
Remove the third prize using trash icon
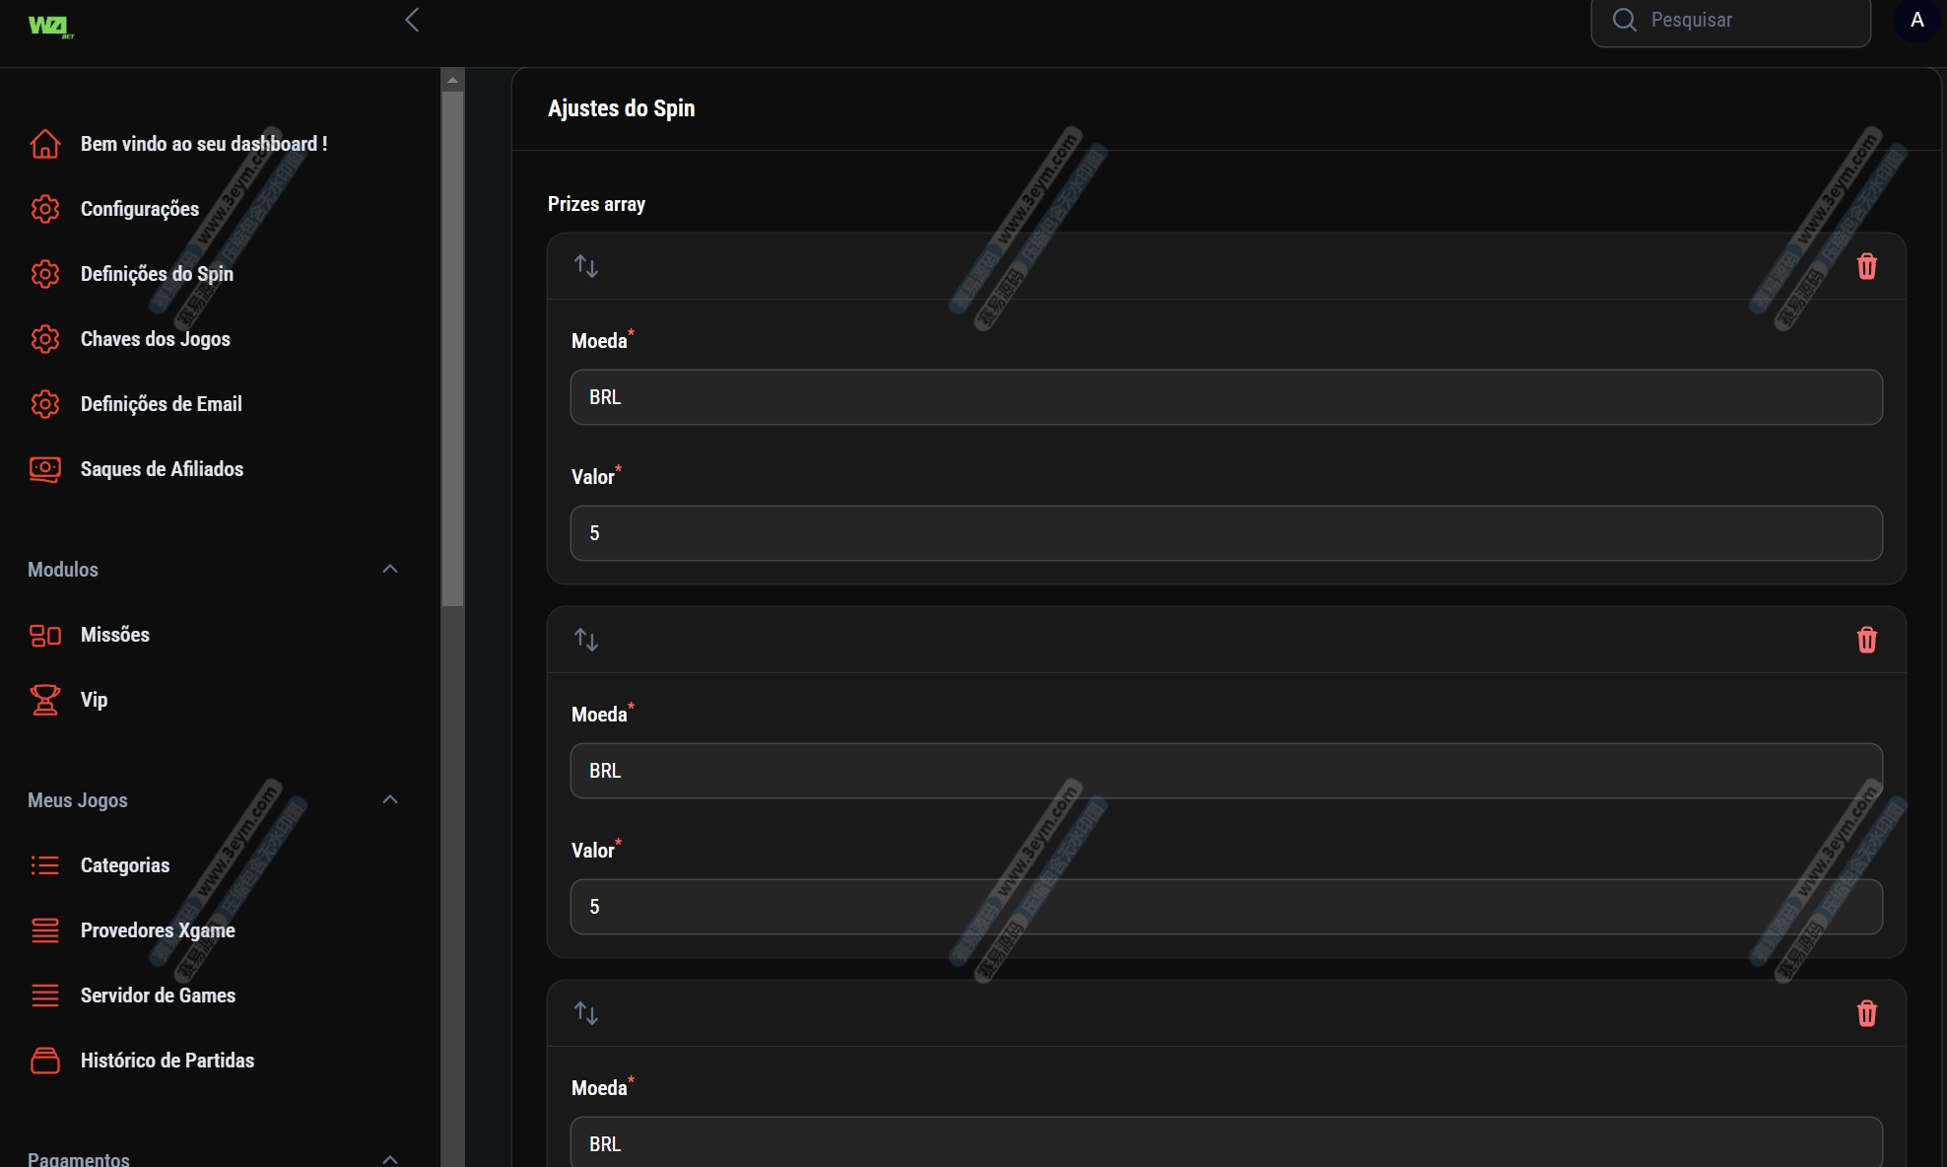pyautogui.click(x=1866, y=1013)
